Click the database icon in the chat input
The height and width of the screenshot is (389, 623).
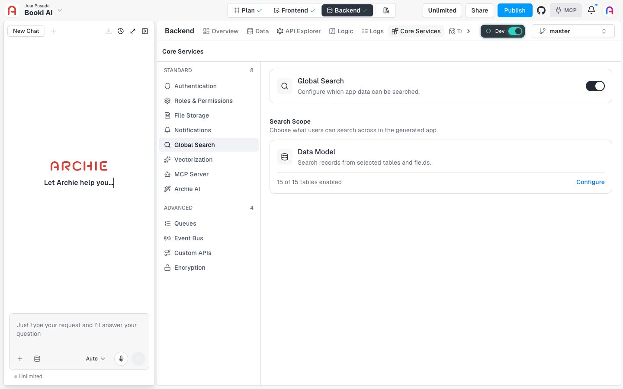[x=37, y=359]
